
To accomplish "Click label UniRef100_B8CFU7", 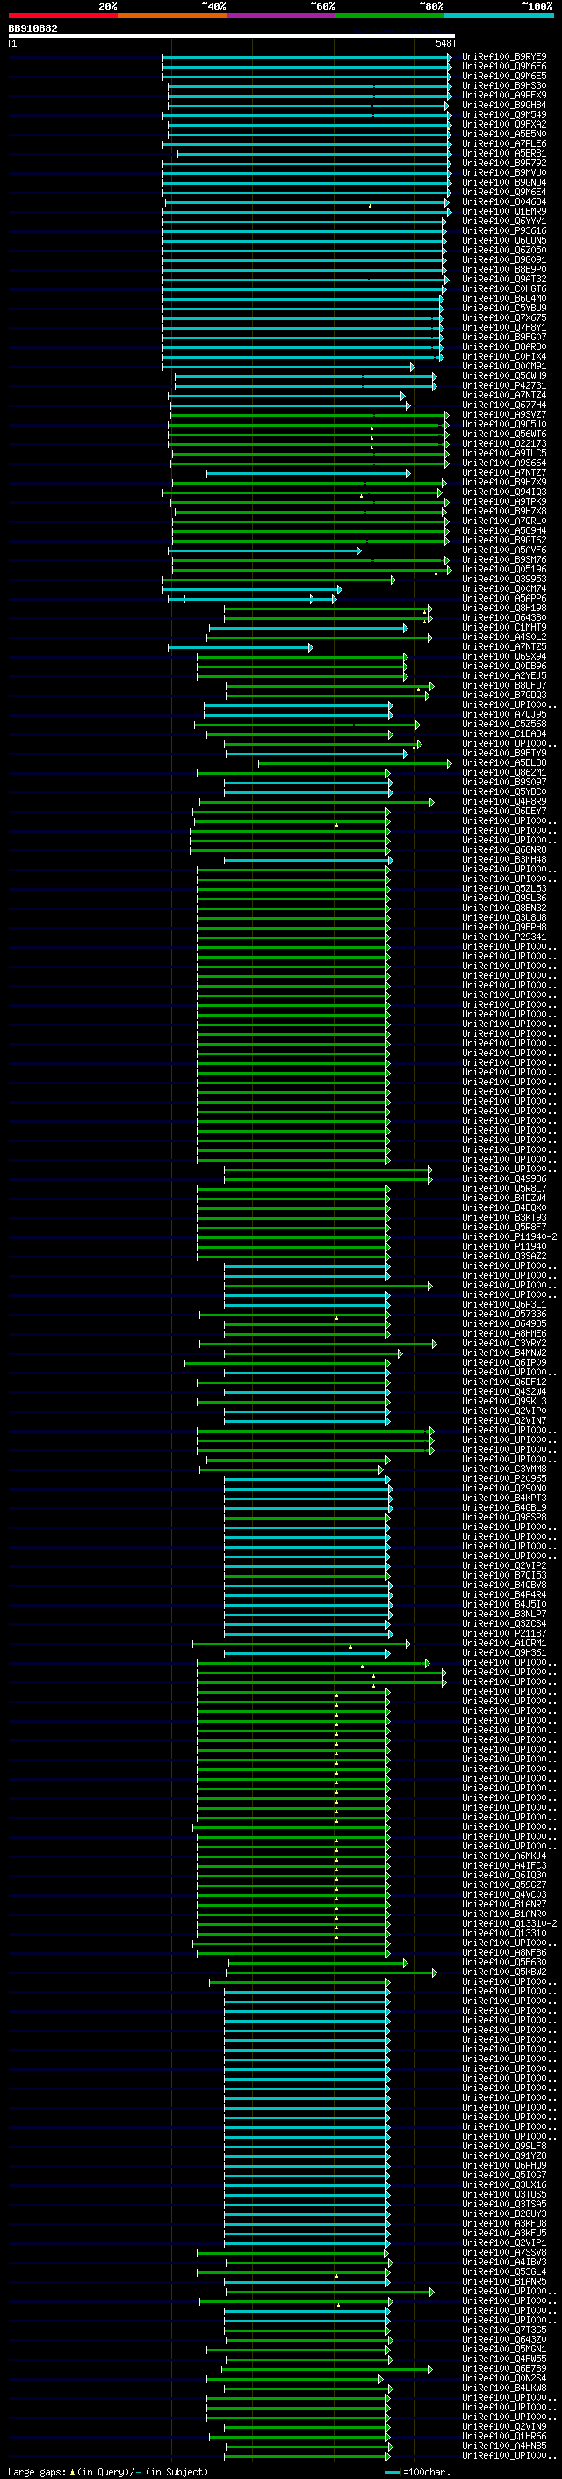I will click(x=504, y=685).
